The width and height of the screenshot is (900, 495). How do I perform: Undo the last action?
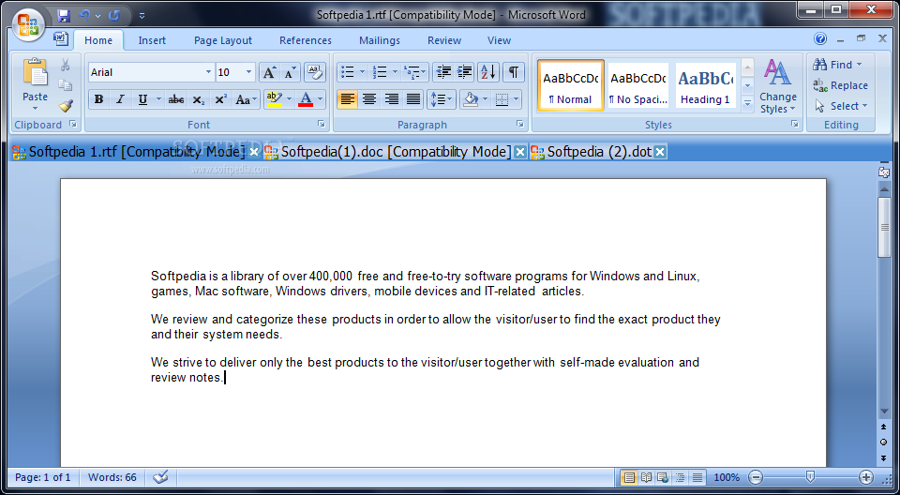pos(85,16)
